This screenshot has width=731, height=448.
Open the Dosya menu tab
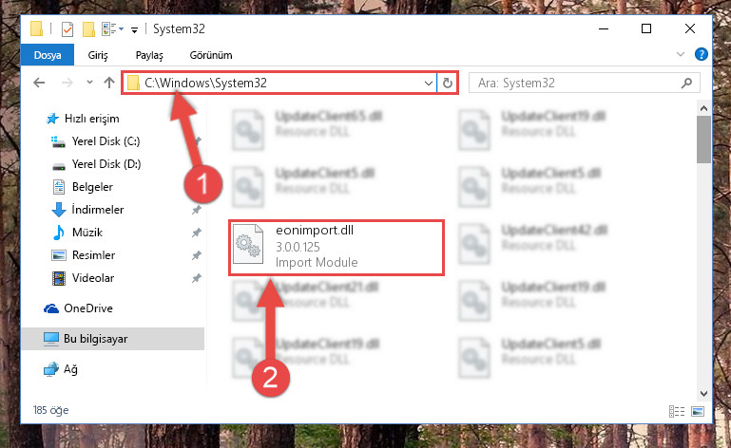click(48, 55)
